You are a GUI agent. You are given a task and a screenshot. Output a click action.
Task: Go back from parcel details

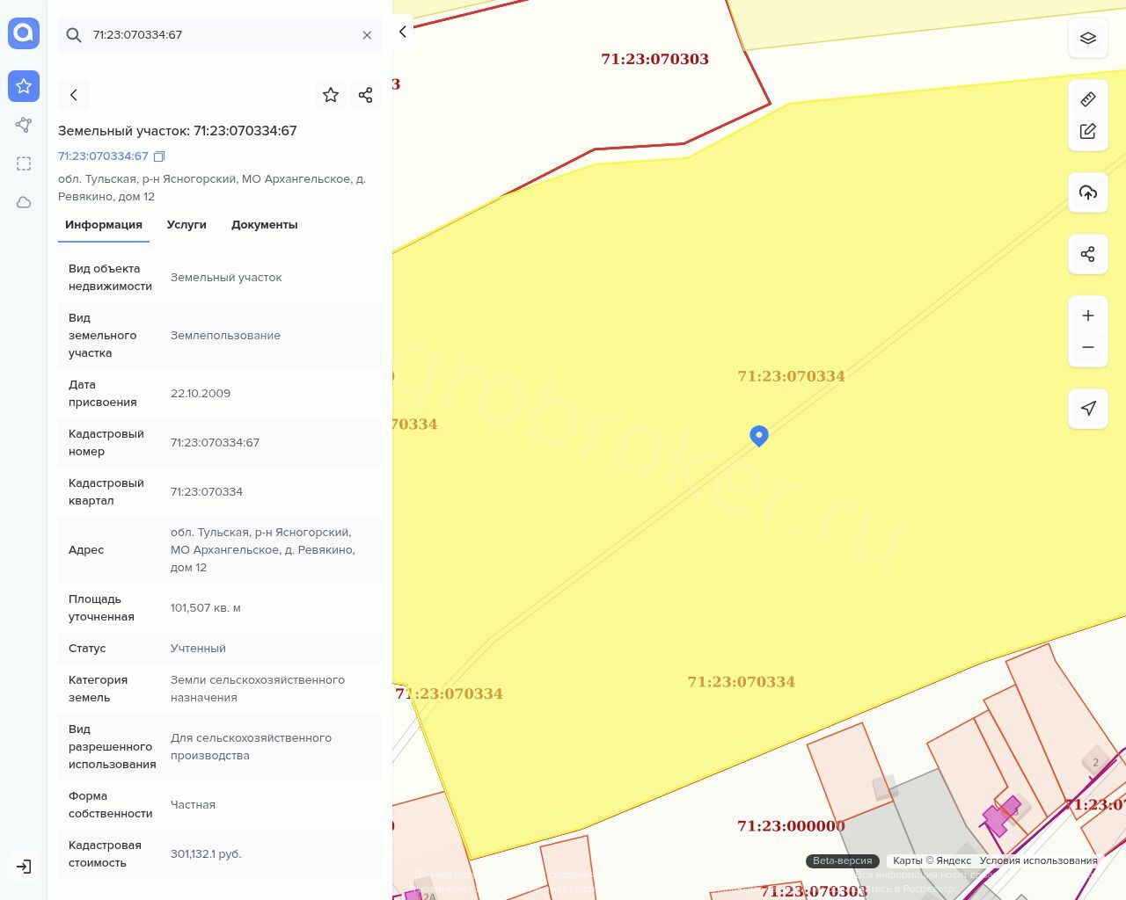74,95
